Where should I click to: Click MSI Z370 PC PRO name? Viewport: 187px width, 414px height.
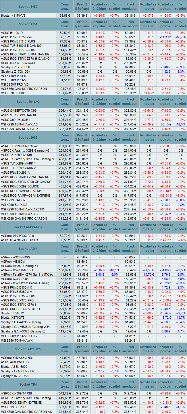click(13, 93)
